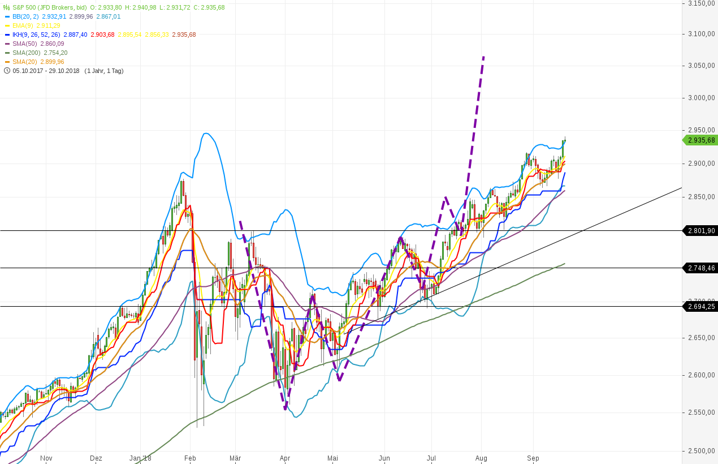This screenshot has height=464, width=718.
Task: Click the dark blue IKH indicator marker icon
Action: click(x=7, y=35)
